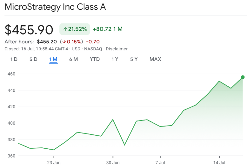Click the green endpoint dot on chart
The height and width of the screenshot is (167, 247).
click(x=243, y=77)
